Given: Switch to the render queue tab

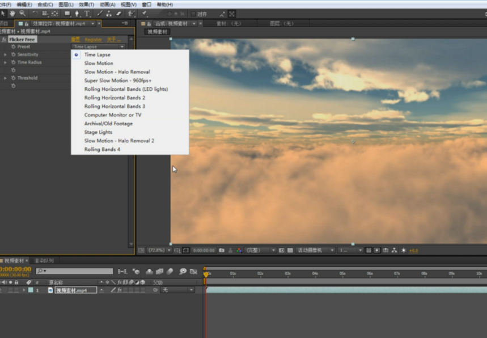Looking at the screenshot, I should point(44,260).
